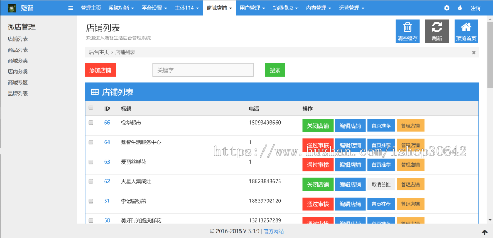Open the 预览首页 home button
The height and width of the screenshot is (238, 493).
(466, 31)
